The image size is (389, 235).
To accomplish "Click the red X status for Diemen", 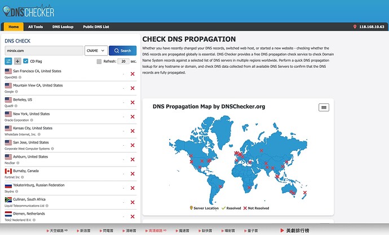I will [x=132, y=216].
